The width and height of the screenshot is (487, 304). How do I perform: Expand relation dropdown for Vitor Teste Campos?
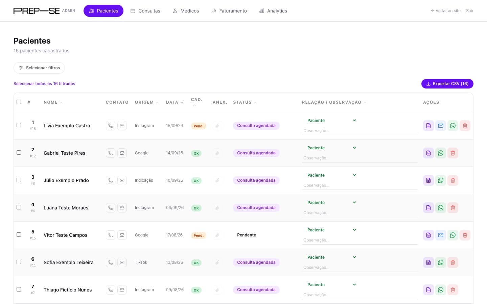pyautogui.click(x=332, y=230)
